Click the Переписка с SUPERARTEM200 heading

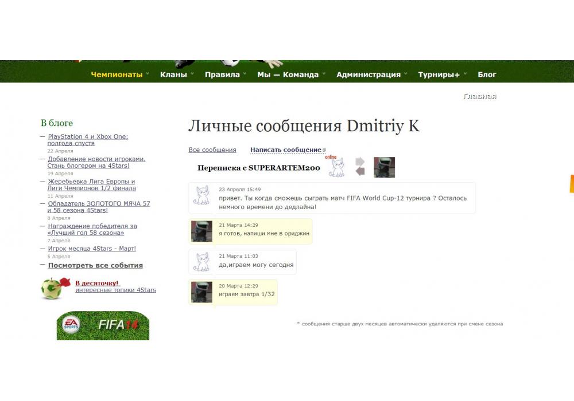pyautogui.click(x=259, y=168)
